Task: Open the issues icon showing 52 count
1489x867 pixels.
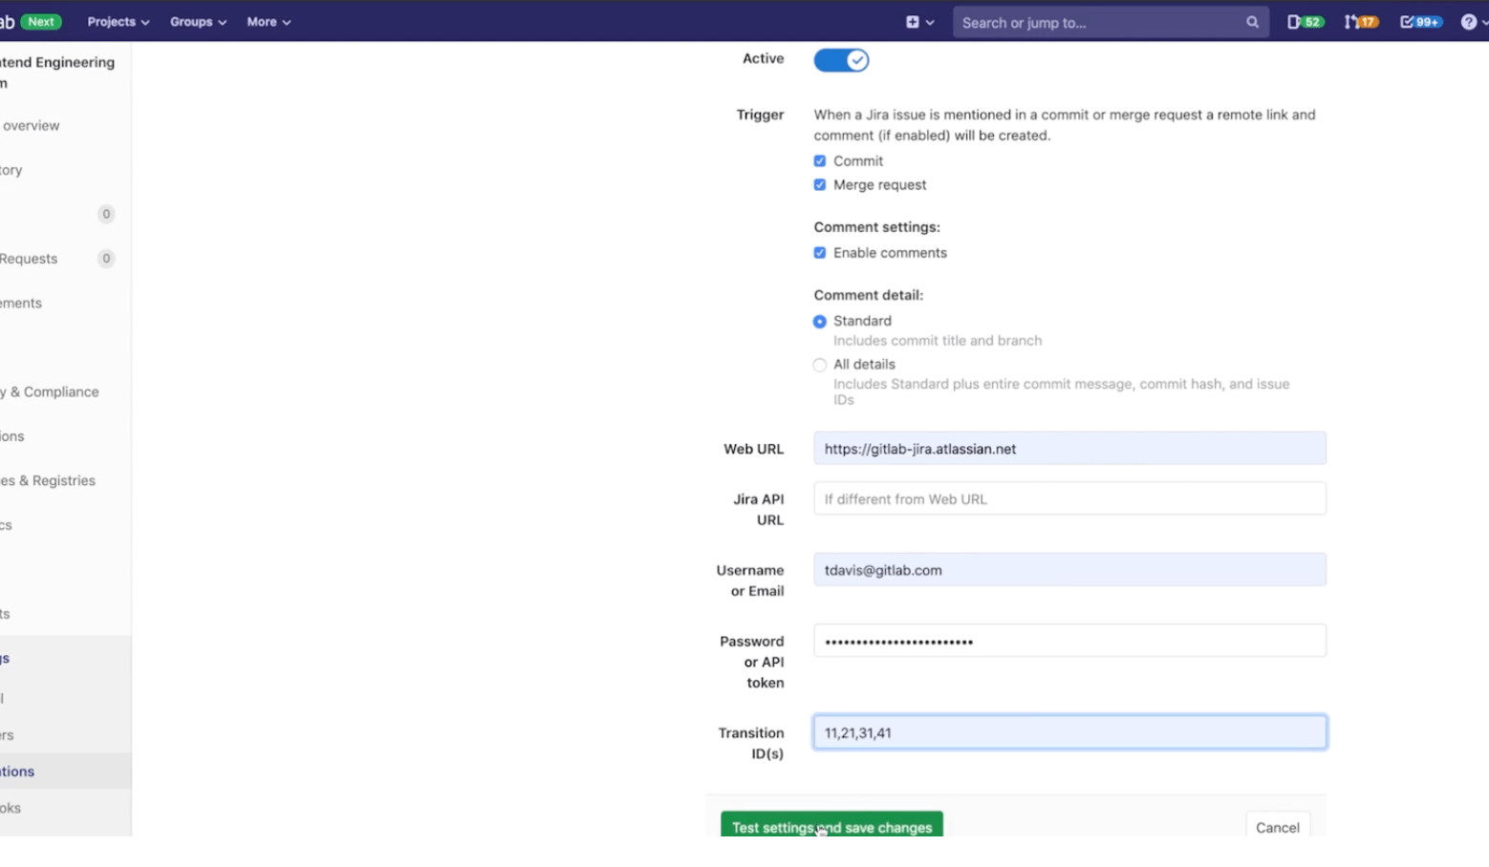Action: [x=1305, y=20]
